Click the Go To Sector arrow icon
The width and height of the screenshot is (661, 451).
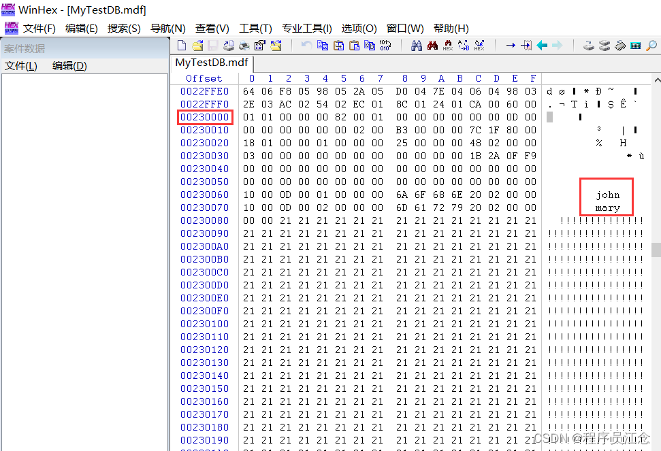[x=526, y=46]
